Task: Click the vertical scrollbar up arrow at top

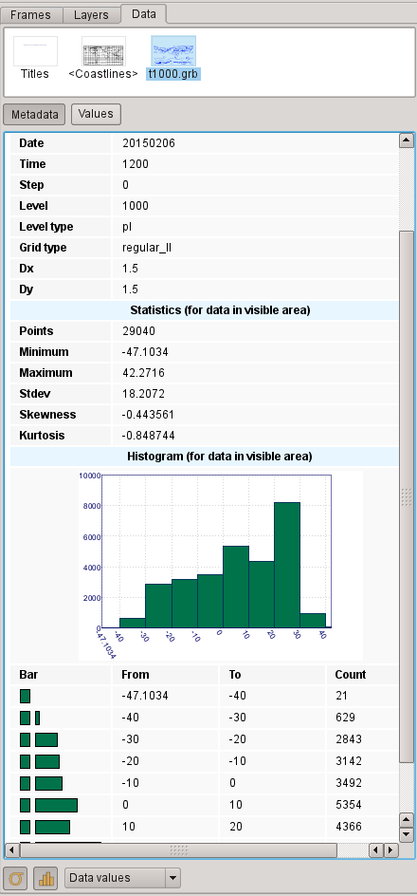Action: (x=407, y=140)
